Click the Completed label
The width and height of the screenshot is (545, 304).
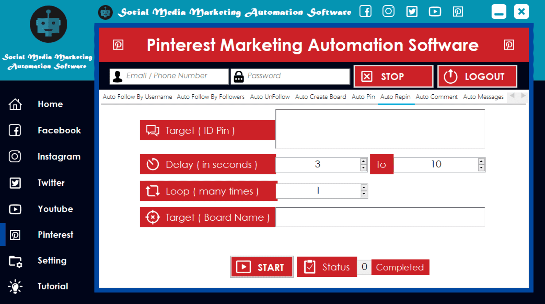[x=400, y=267]
